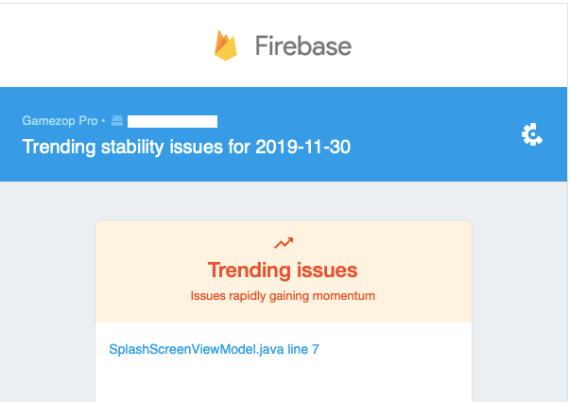
Task: Click the orange trending-up arrow icon
Action: click(284, 243)
